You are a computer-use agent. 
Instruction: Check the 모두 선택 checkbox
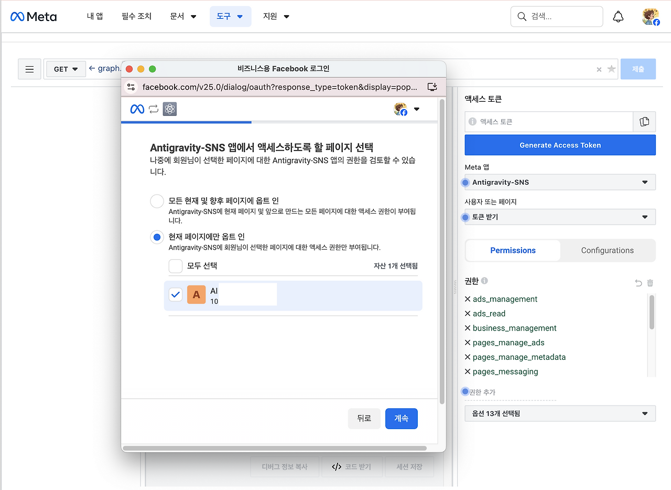176,266
